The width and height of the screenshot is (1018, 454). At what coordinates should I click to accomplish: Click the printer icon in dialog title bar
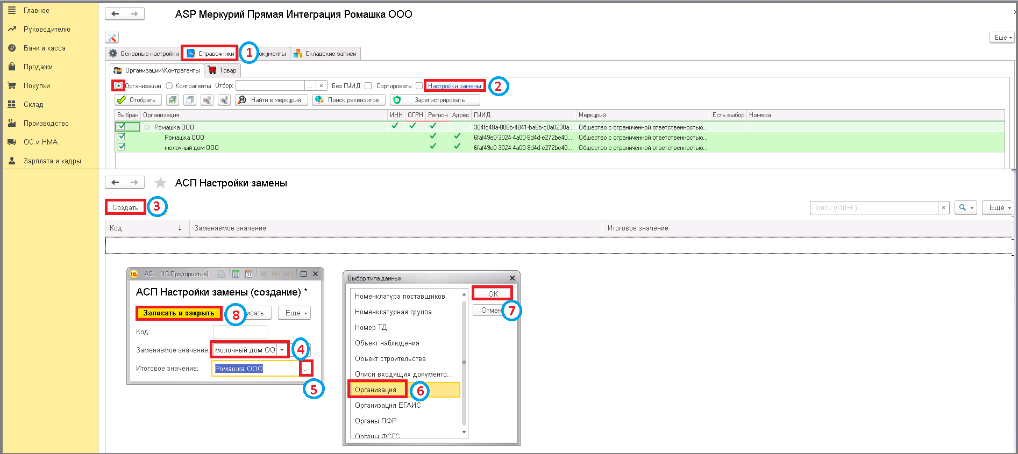(222, 274)
